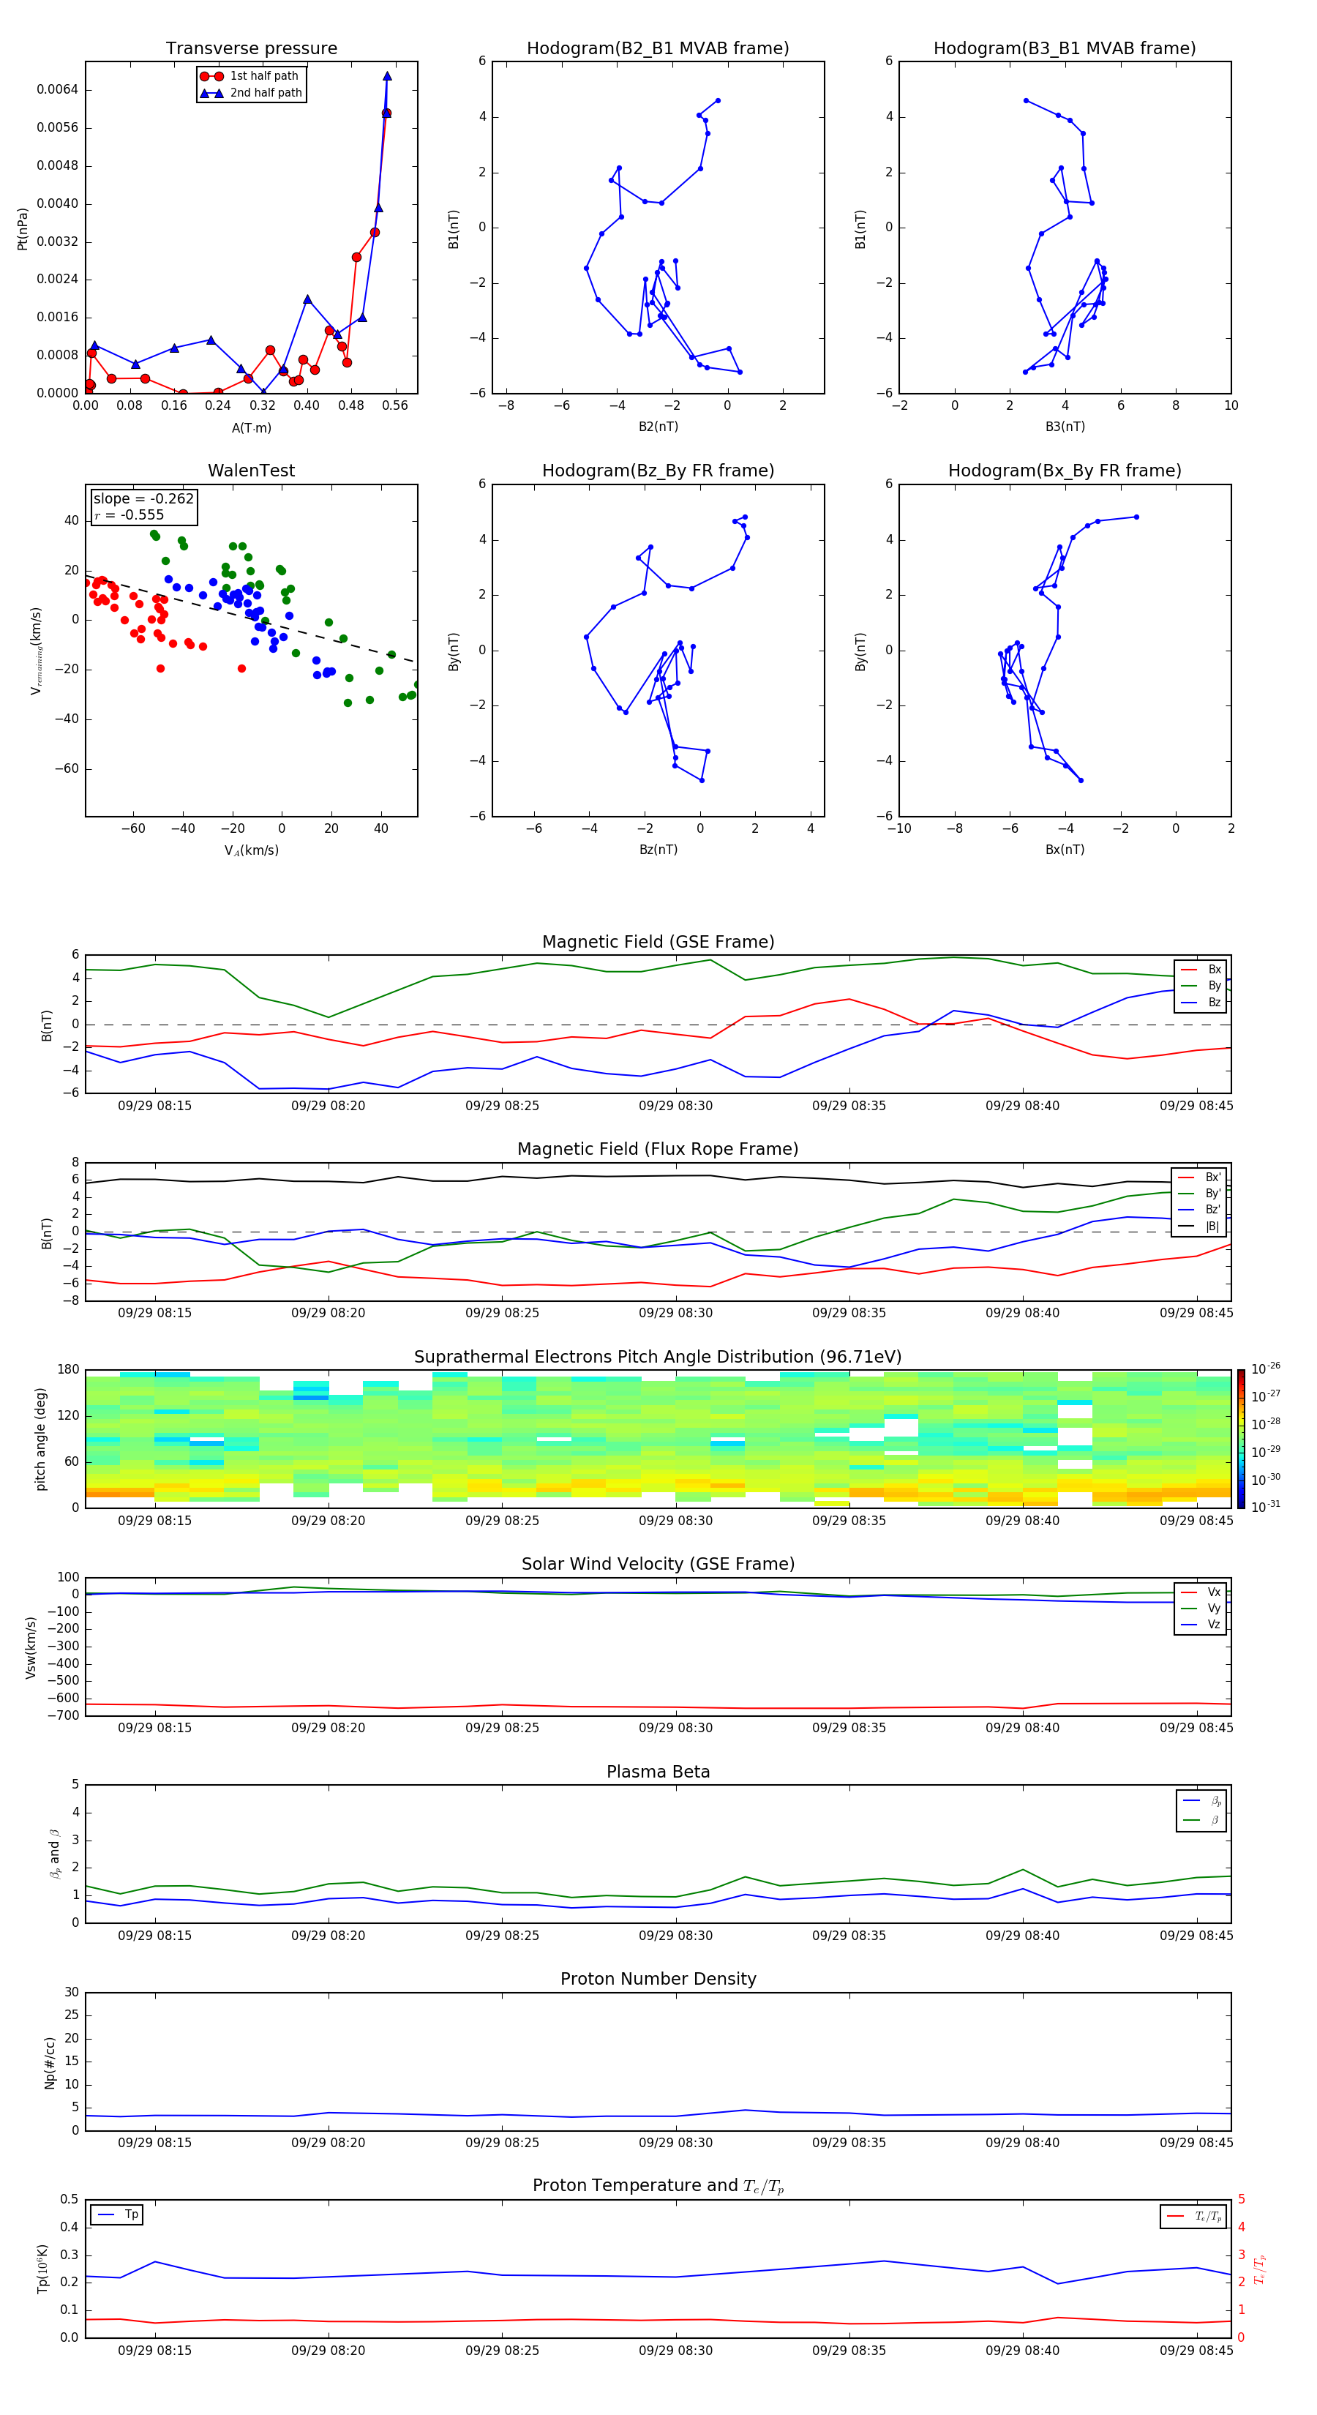
Task: Click the Plasma Beta legend box
Action: pyautogui.click(x=1201, y=1811)
